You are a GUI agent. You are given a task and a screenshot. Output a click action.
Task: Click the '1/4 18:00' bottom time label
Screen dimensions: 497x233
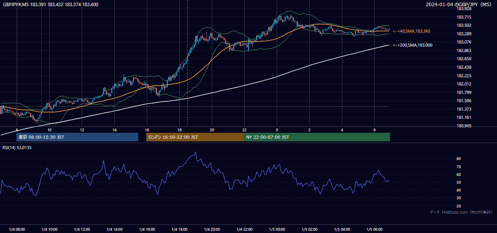179,229
